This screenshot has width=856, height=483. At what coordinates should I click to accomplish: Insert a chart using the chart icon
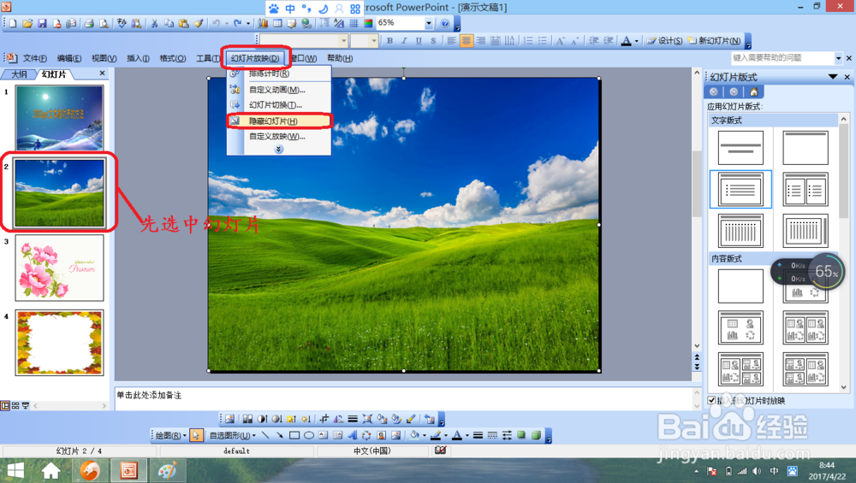(x=263, y=23)
